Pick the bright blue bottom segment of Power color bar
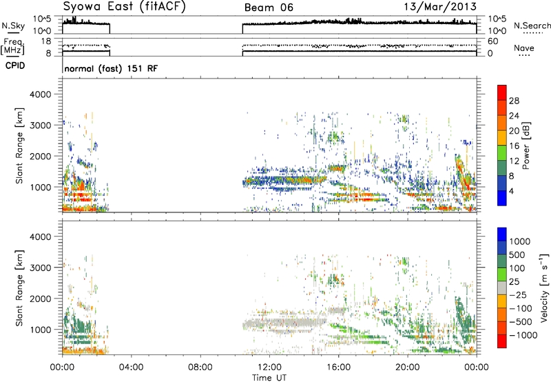 click(502, 198)
